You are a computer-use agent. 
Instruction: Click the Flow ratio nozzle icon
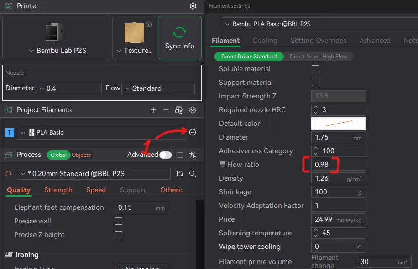[x=222, y=165]
